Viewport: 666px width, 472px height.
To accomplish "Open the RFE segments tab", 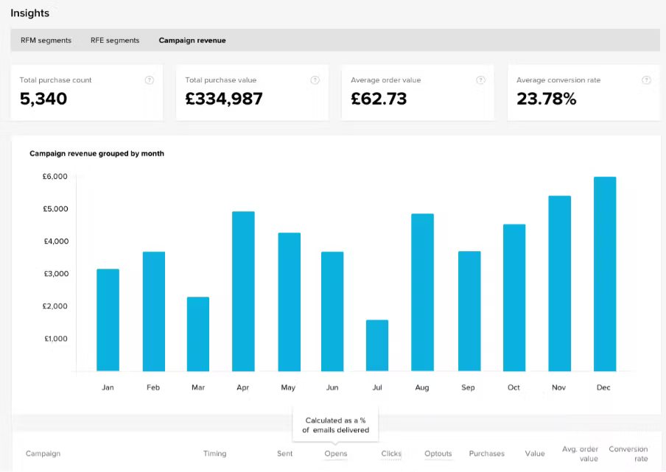I will pos(115,40).
